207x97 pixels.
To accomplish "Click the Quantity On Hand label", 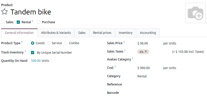I will coord(14,61).
